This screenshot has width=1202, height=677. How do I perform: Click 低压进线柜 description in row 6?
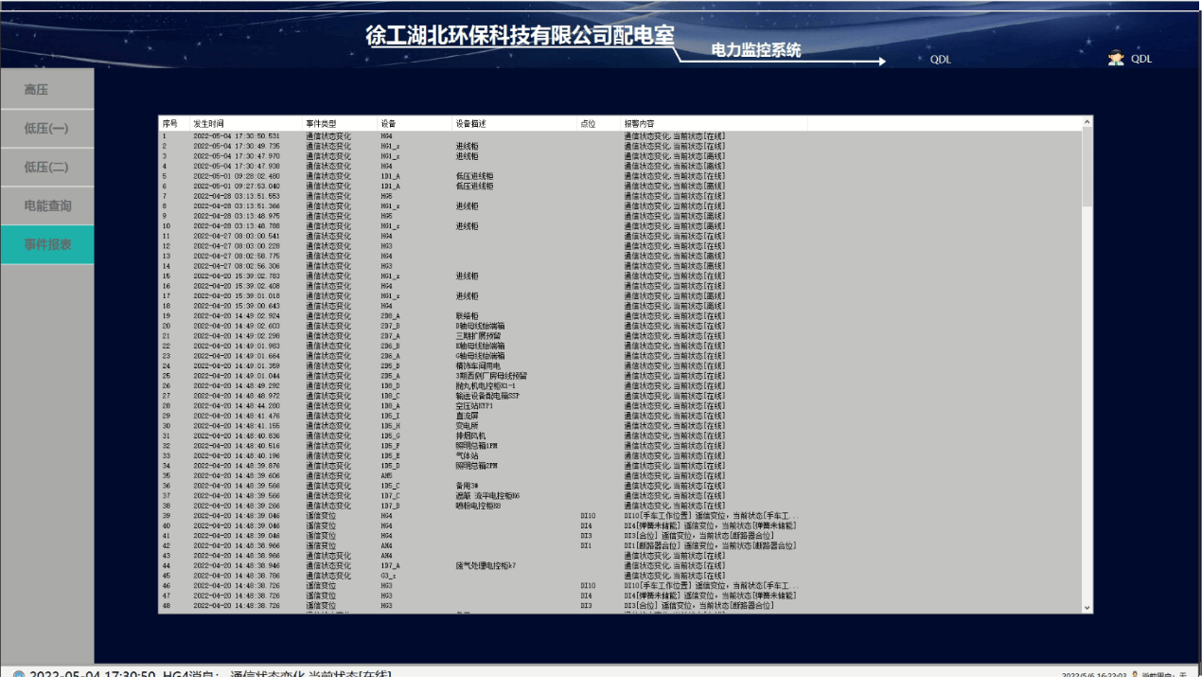(474, 187)
